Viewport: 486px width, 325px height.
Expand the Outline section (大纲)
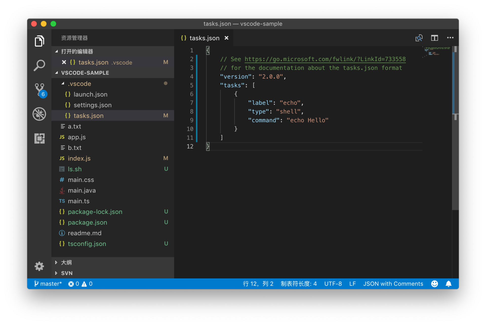(66, 262)
